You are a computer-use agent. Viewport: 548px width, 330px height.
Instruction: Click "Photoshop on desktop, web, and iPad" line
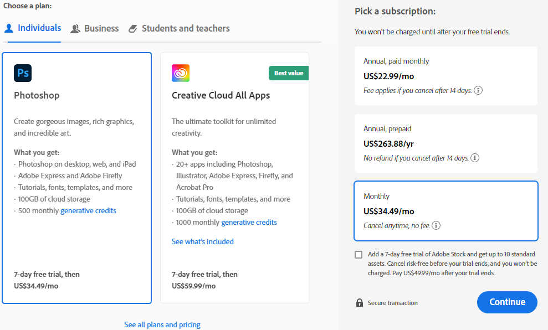77,164
